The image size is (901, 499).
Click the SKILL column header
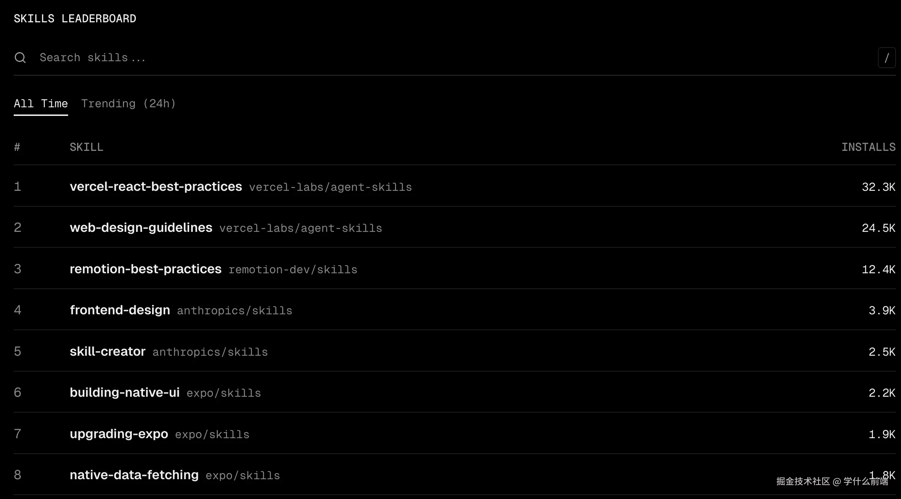coord(86,147)
